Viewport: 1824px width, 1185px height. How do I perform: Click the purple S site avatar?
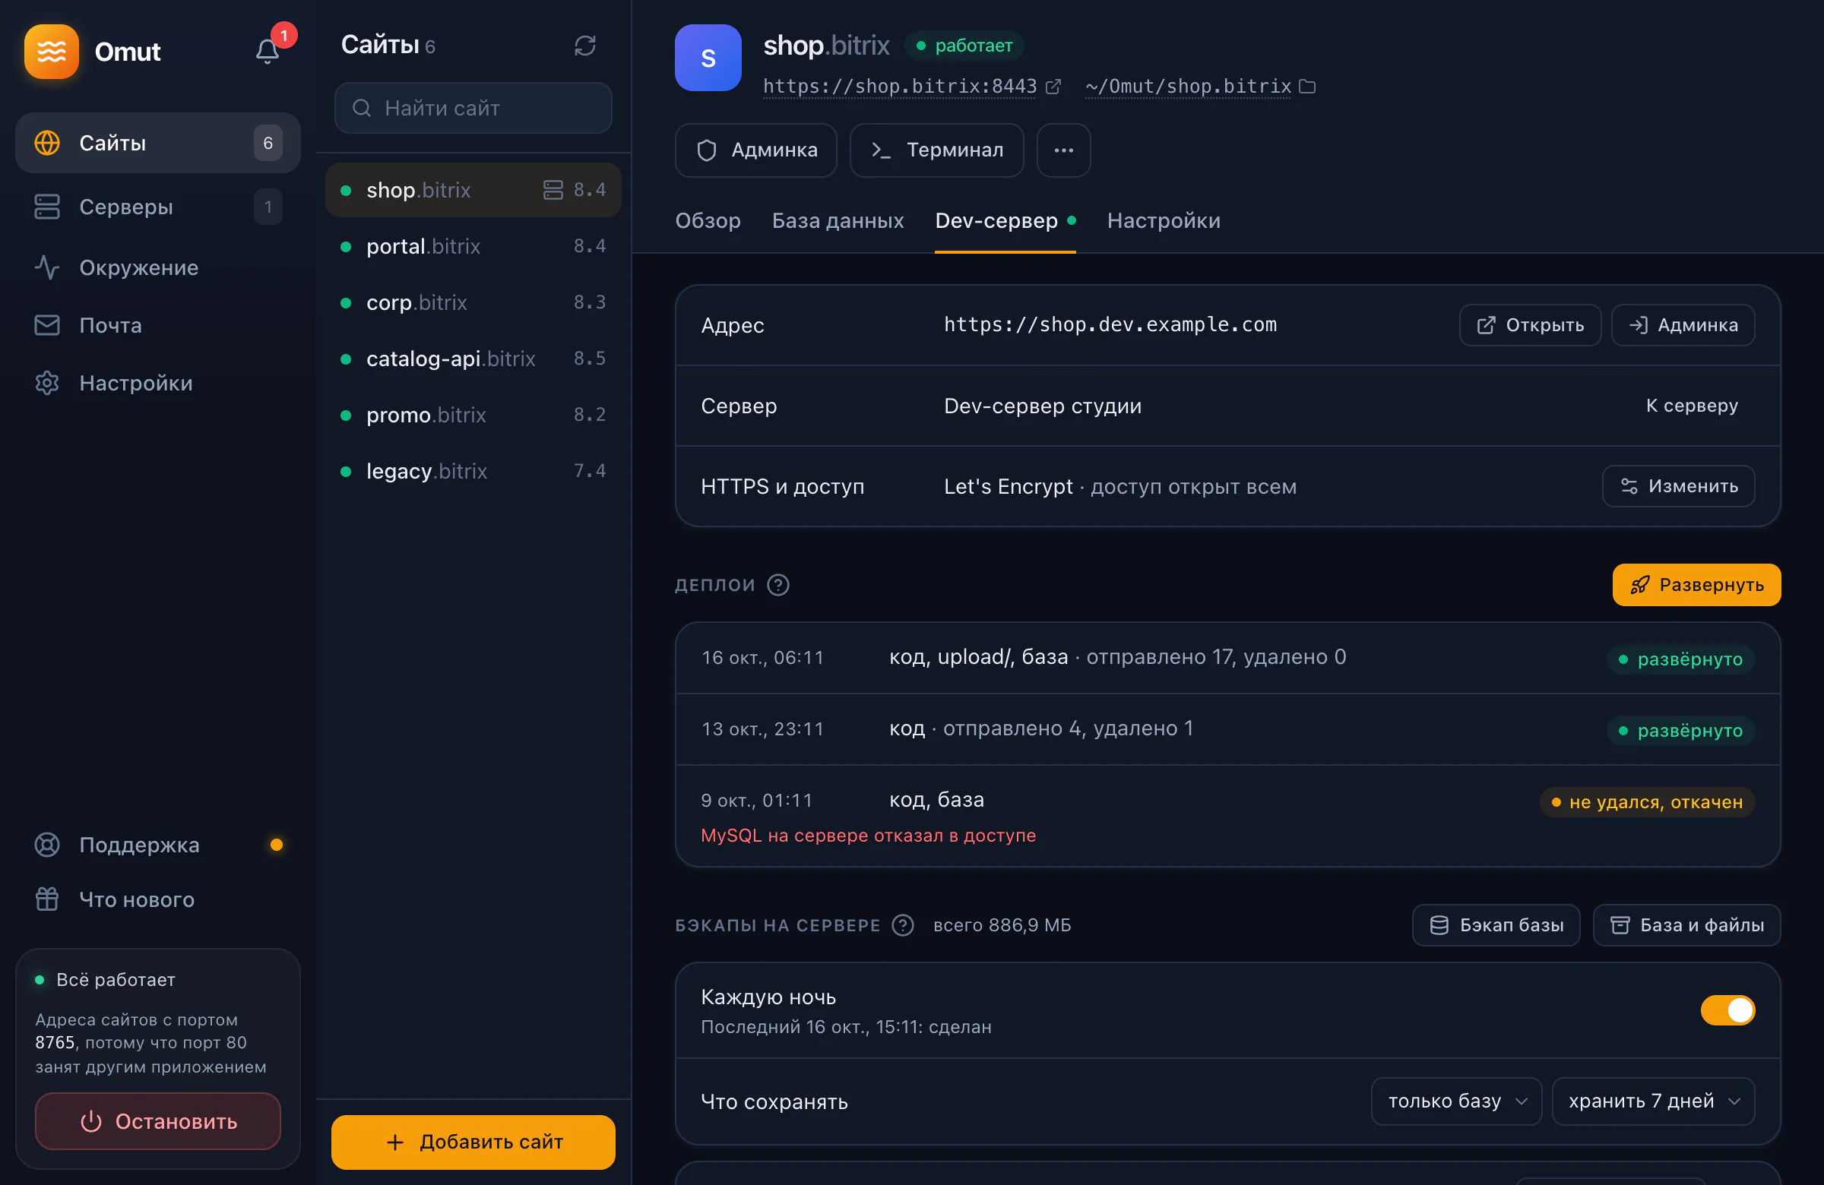coord(708,58)
